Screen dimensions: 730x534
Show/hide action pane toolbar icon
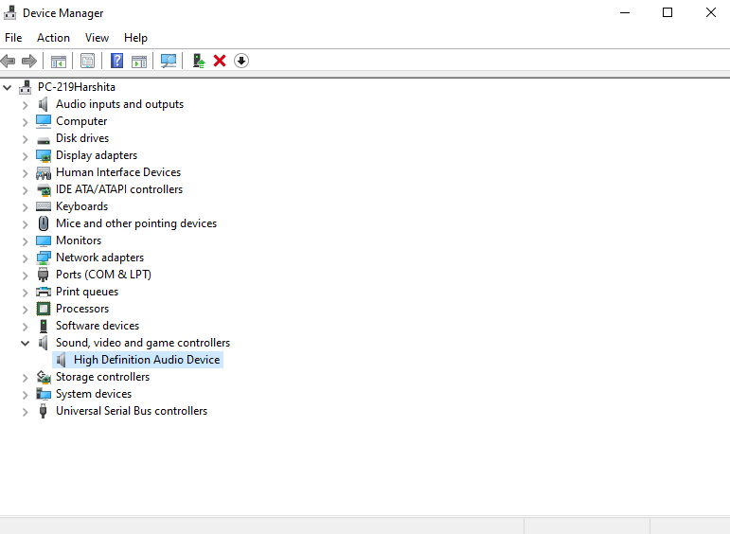point(139,61)
